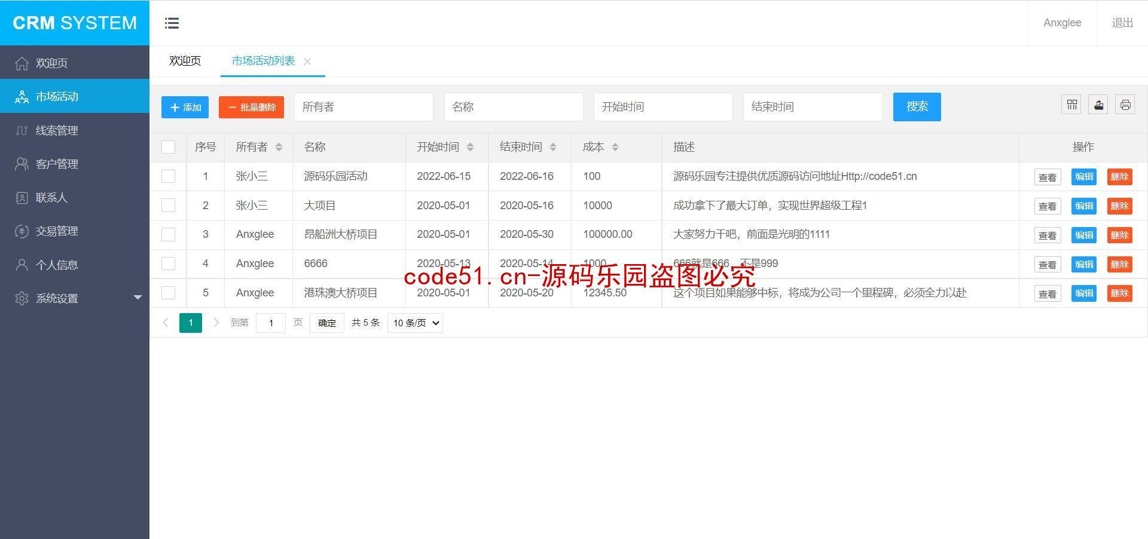The image size is (1148, 539).
Task: Edit the 6666 row
Action: (x=1083, y=264)
